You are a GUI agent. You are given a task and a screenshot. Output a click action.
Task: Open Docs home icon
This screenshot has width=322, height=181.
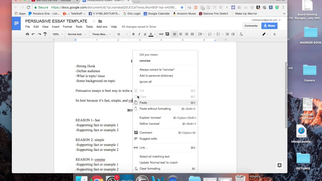[x=16, y=23]
